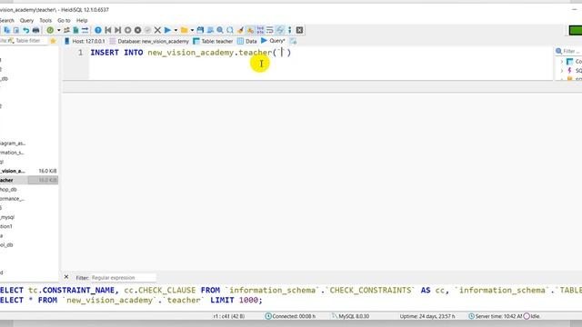The height and width of the screenshot is (327, 582).
Task: Expand the SQ... helper tree node
Action: (x=562, y=71)
